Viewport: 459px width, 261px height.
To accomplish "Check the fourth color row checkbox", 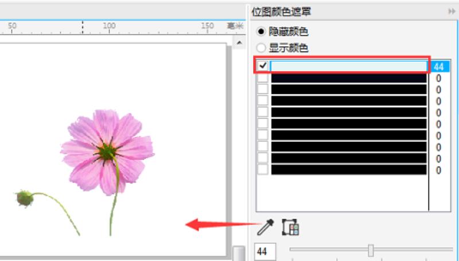I will pos(263,100).
